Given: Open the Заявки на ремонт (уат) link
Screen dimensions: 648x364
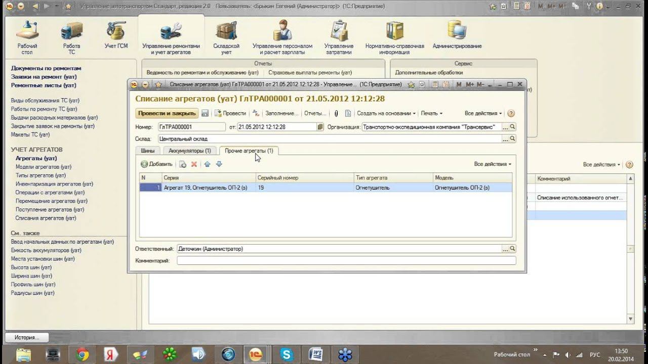Looking at the screenshot, I should point(44,77).
